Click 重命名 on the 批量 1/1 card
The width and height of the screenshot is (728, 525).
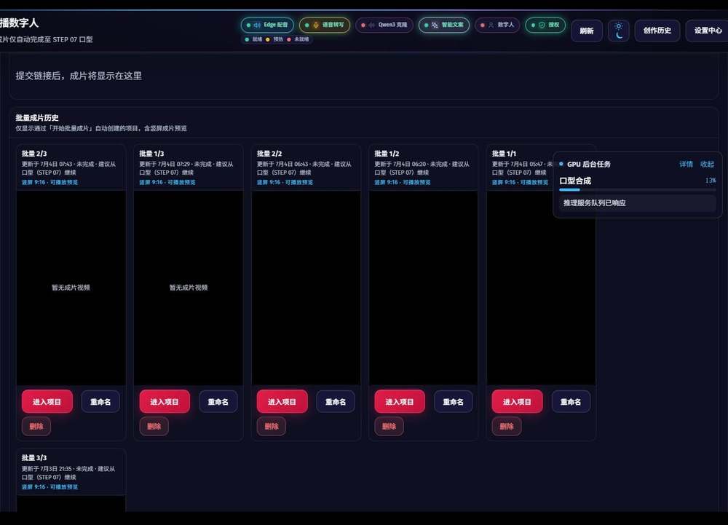pyautogui.click(x=571, y=401)
